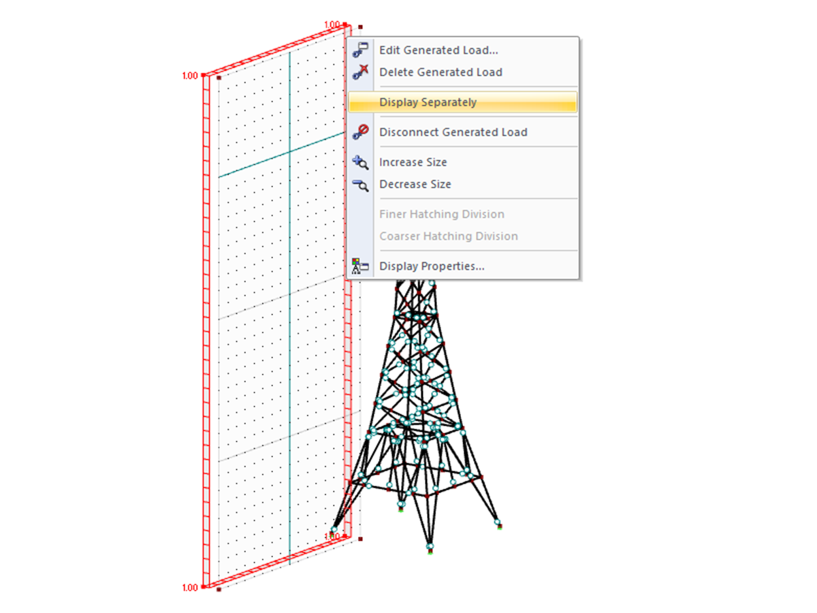
Task: Choose Disconnect Generated Load option
Action: click(453, 132)
